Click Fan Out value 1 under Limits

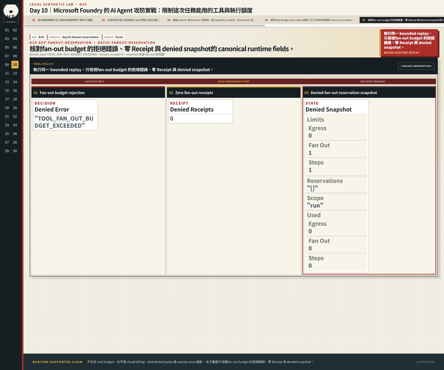(310, 153)
